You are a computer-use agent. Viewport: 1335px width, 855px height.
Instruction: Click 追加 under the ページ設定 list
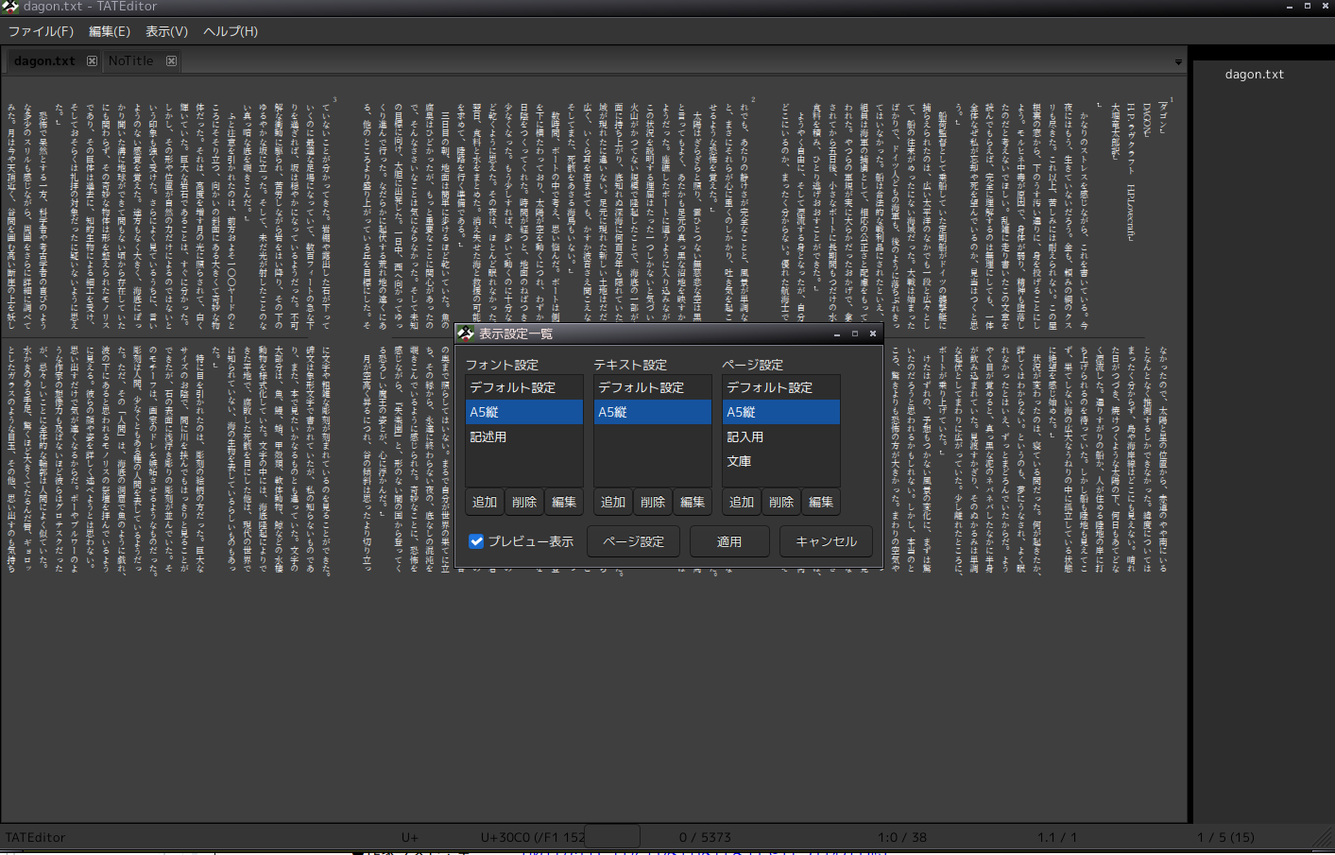[742, 502]
